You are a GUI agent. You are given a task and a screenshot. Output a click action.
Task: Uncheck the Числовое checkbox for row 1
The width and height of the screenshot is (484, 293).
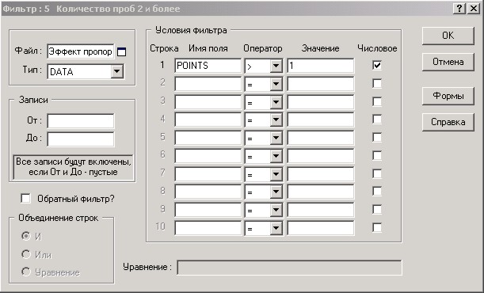click(x=376, y=65)
